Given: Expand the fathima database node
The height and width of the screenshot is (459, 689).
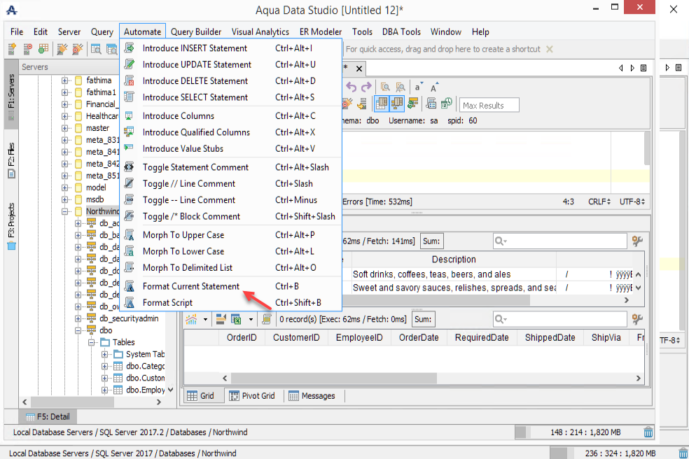Looking at the screenshot, I should 64,80.
